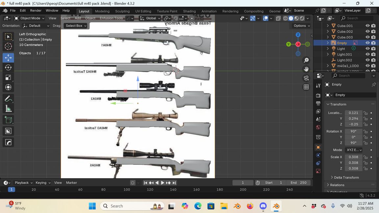
Task: Click the Options button in the header
Action: [x=302, y=26]
